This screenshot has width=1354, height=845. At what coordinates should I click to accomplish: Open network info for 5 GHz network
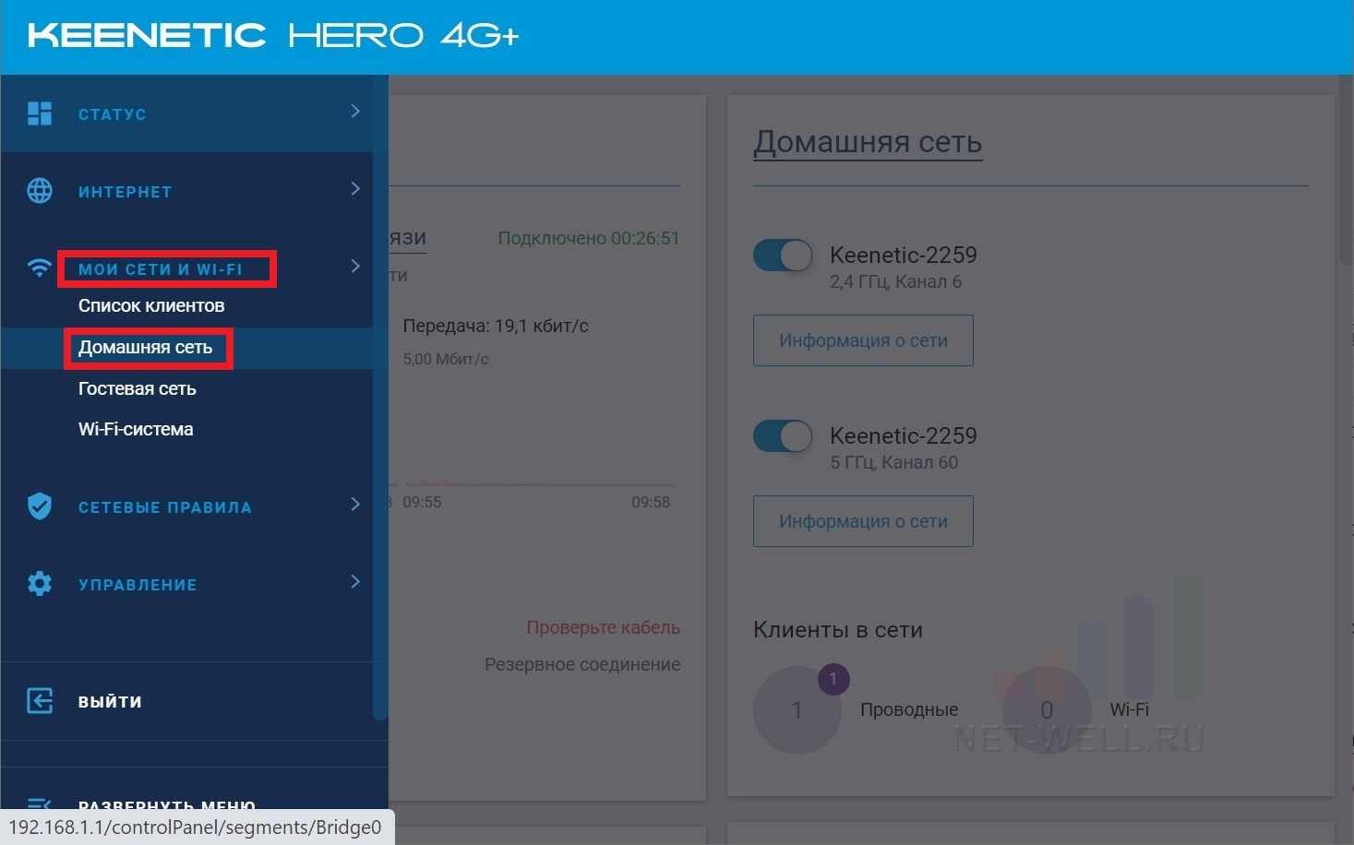point(863,521)
